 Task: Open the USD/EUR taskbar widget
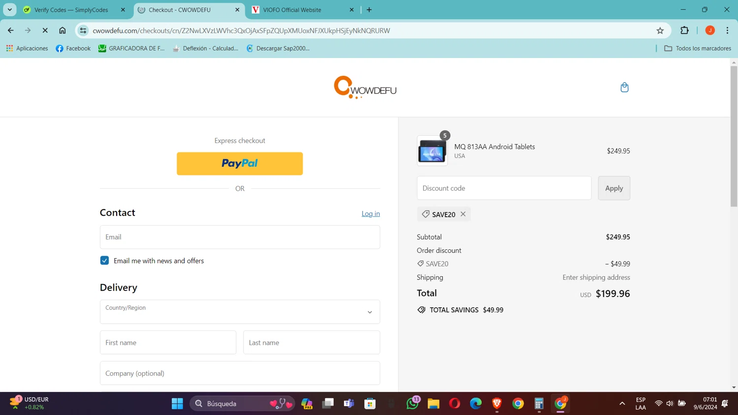(x=30, y=403)
